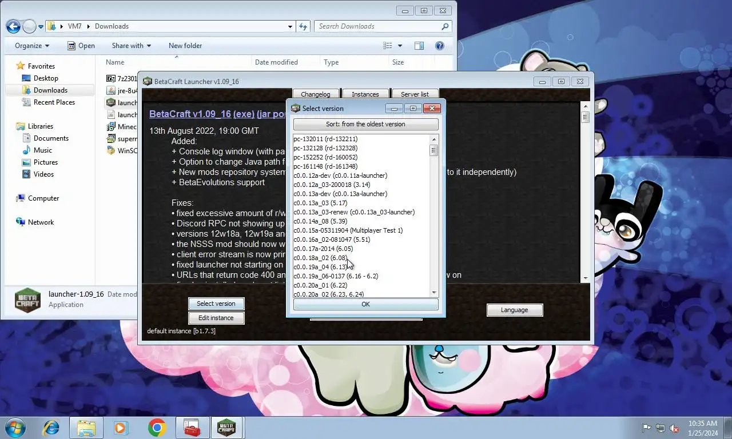This screenshot has height=439, width=732.
Task: Select Recent Places in navigation pane
Action: coord(54,102)
